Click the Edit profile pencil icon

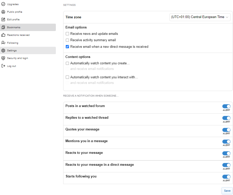tap(3, 20)
